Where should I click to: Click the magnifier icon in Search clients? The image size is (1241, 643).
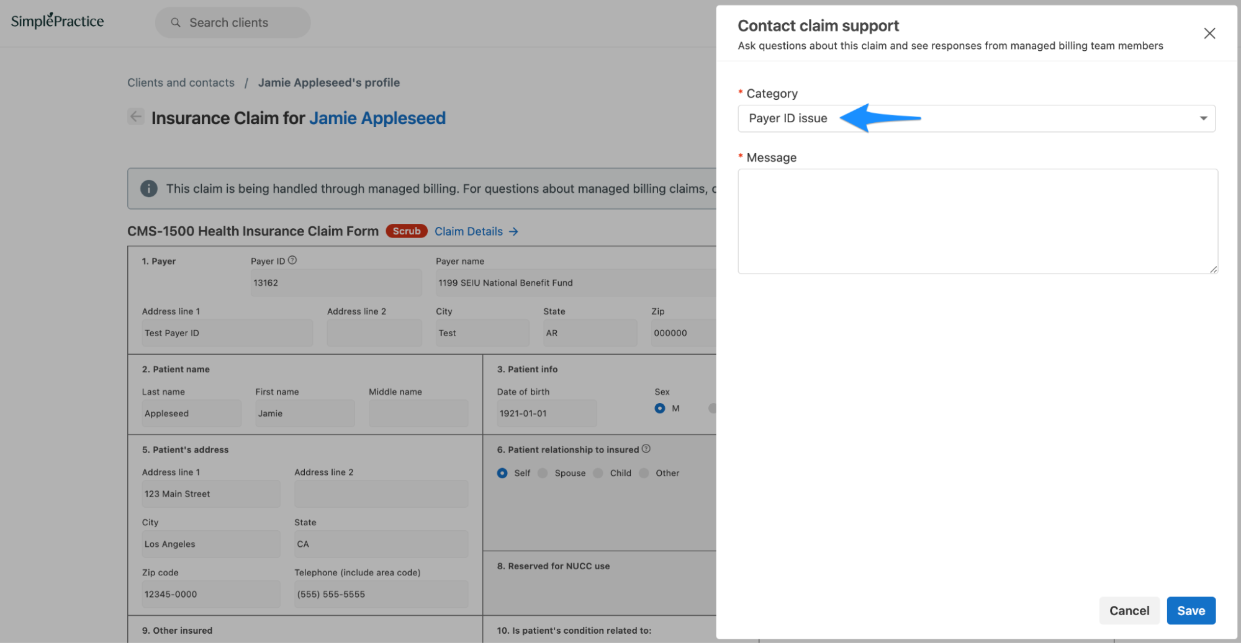pyautogui.click(x=176, y=22)
